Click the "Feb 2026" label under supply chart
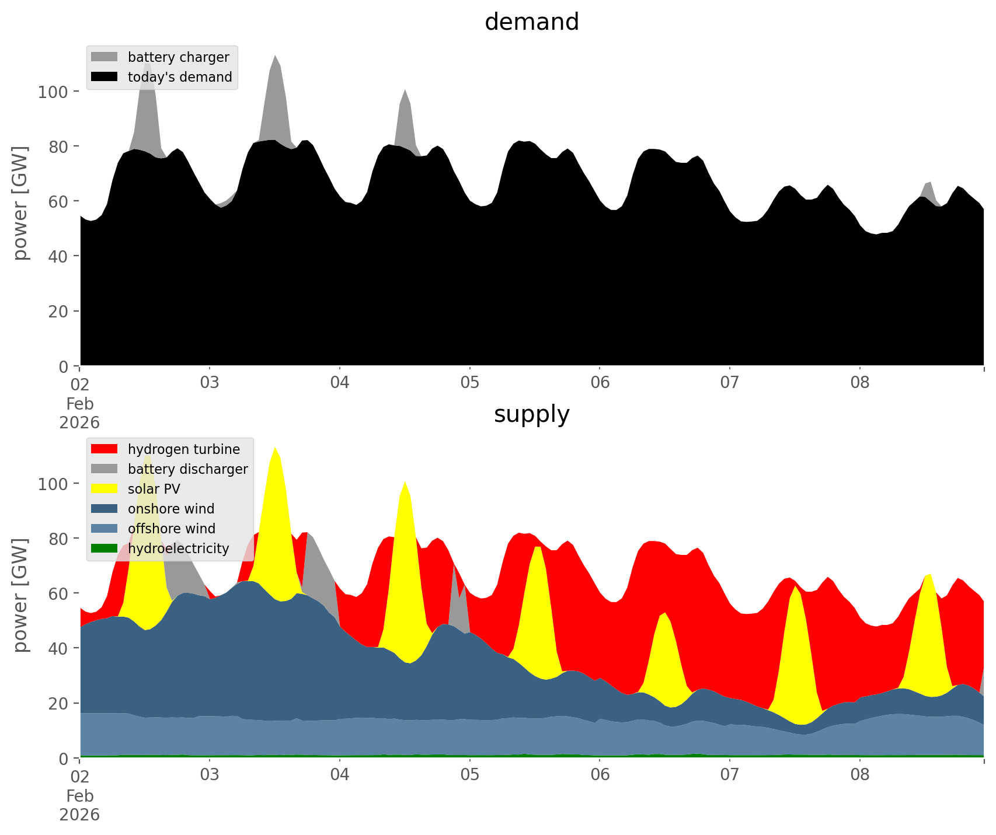The height and width of the screenshot is (835, 996). 79,805
